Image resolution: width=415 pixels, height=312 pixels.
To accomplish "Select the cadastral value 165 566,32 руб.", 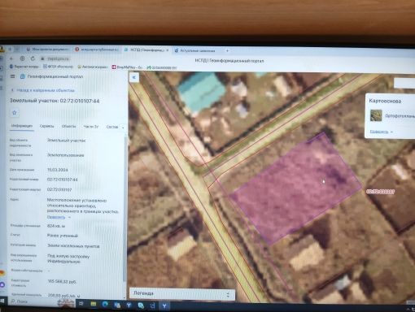I will pos(62,282).
